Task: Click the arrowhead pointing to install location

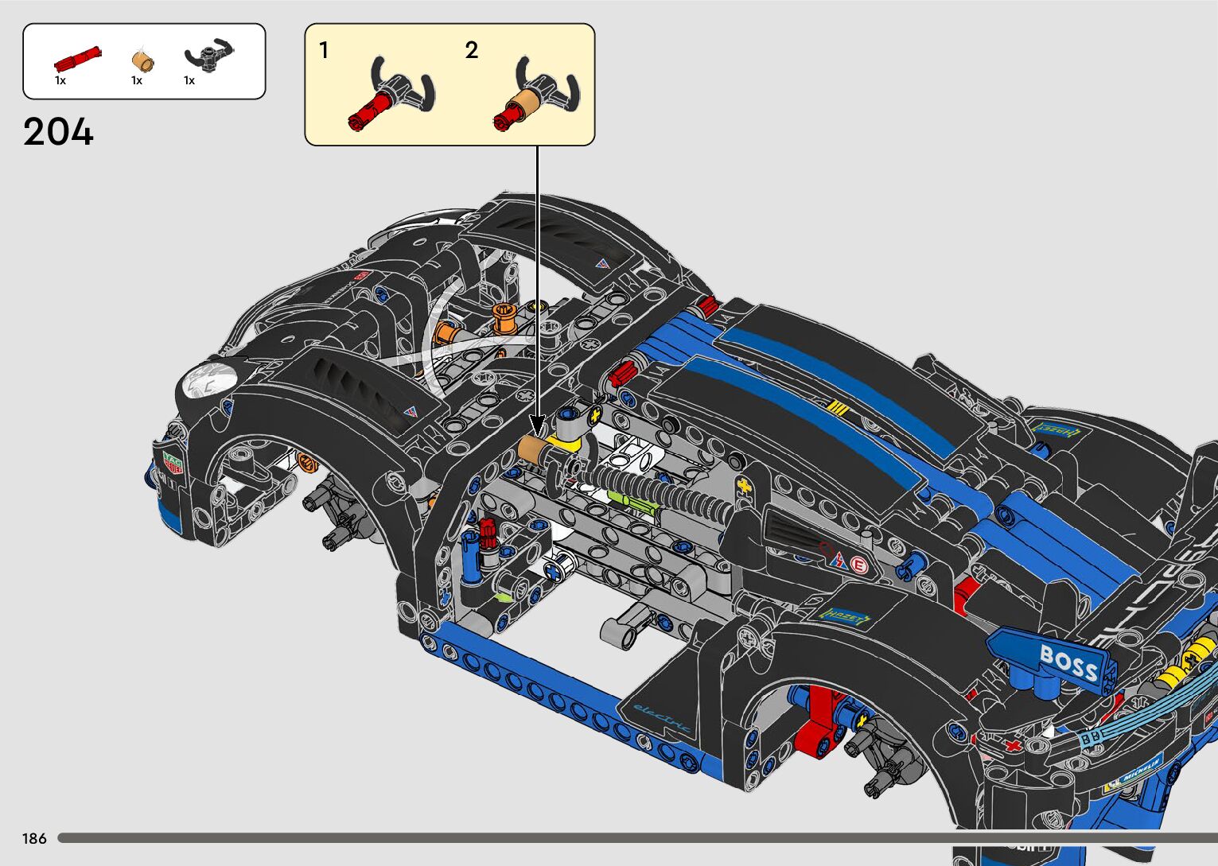Action: pos(538,425)
